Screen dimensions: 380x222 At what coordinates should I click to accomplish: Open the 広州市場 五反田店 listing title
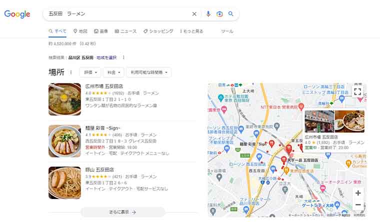104,86
